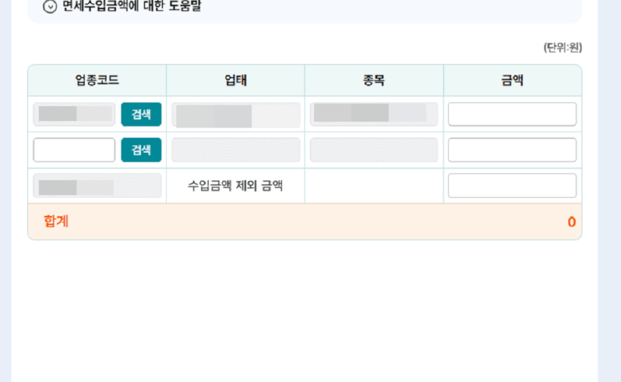This screenshot has height=382, width=621.
Task: Click the 합계 total label
Action: (x=56, y=221)
